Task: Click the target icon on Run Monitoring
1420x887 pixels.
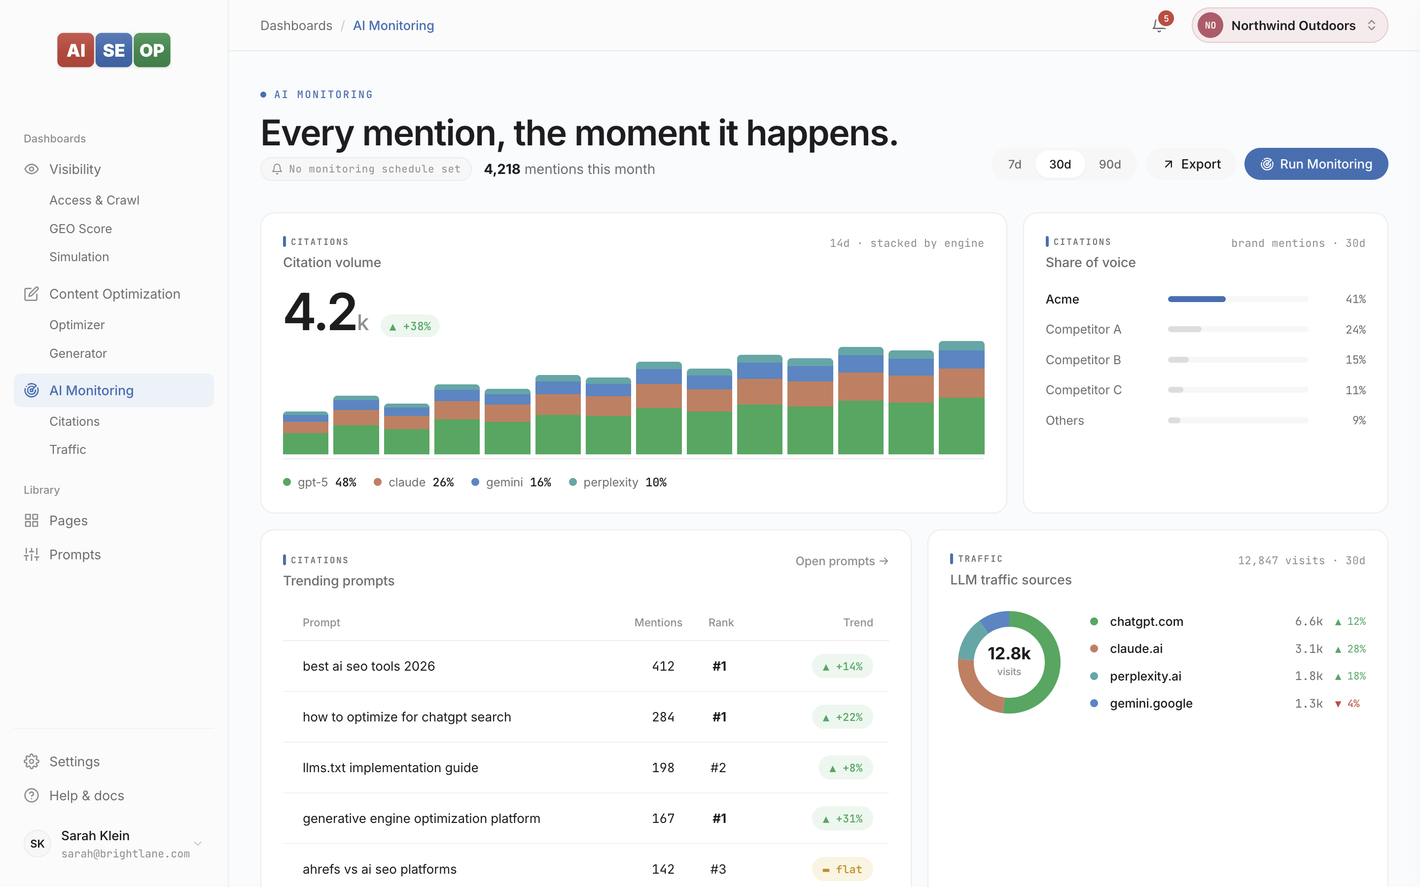Action: (x=1267, y=164)
